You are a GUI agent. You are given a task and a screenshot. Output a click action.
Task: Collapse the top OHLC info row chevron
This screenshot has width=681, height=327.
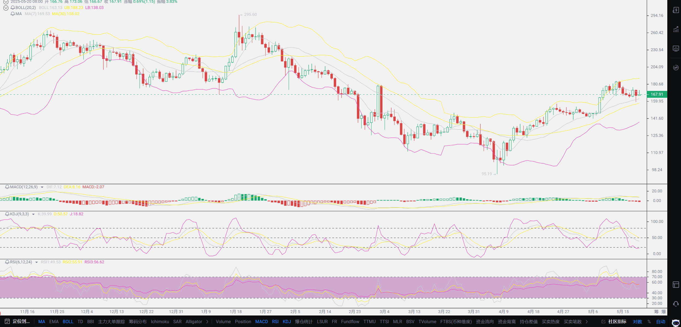click(x=6, y=2)
